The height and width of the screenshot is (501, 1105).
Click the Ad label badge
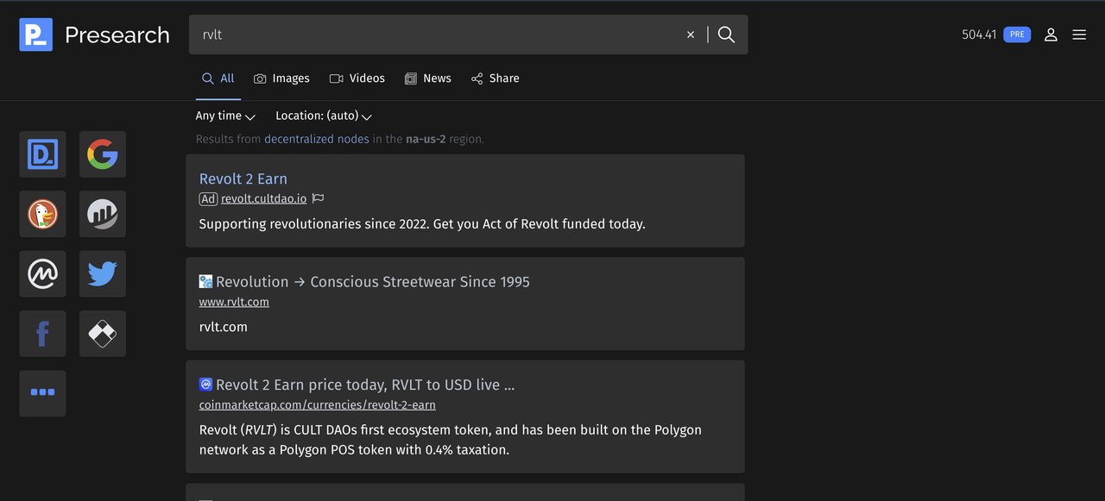tap(208, 198)
